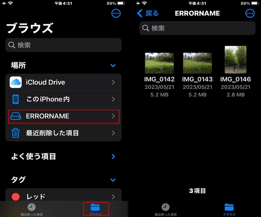
Task: Tap the 2.8 MB size under IMG_0146
Action: click(235, 95)
